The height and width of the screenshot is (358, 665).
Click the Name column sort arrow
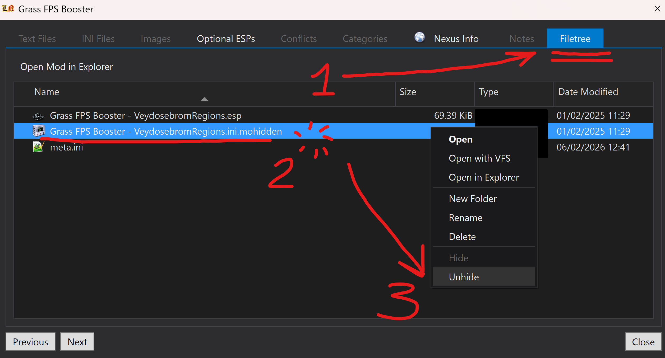pyautogui.click(x=204, y=100)
